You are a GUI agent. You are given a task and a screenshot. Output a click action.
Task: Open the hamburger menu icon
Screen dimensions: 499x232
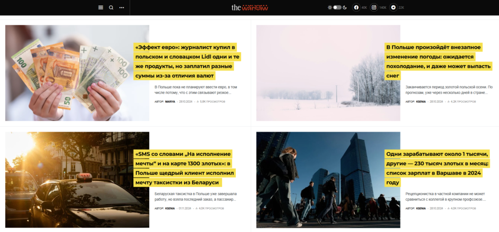[x=100, y=8]
